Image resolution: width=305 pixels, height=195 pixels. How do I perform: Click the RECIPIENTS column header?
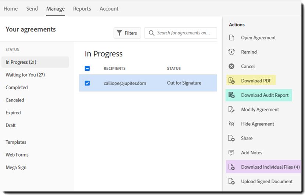(x=115, y=69)
